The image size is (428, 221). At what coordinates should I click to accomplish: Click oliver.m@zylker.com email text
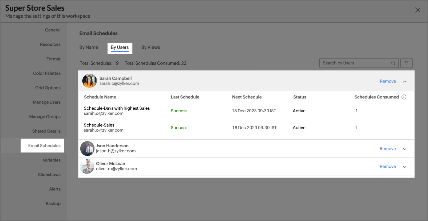point(117,169)
